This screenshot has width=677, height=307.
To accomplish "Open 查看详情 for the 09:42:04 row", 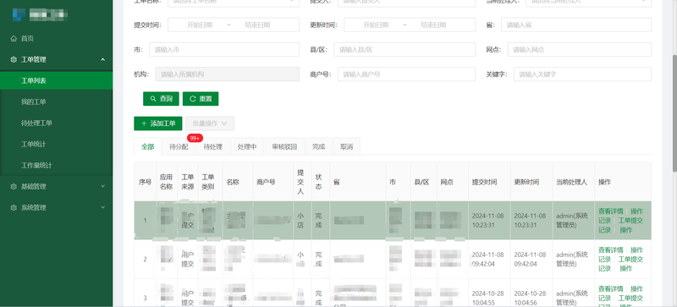I will [610, 250].
